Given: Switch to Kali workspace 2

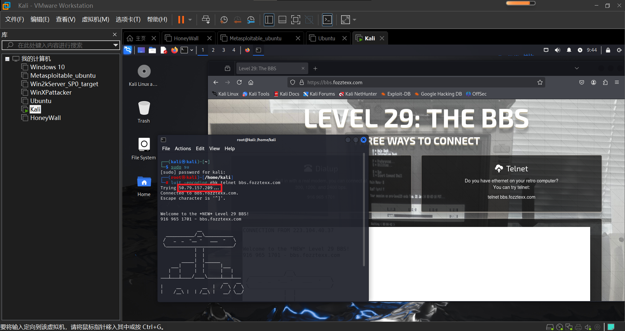Looking at the screenshot, I should (x=213, y=50).
